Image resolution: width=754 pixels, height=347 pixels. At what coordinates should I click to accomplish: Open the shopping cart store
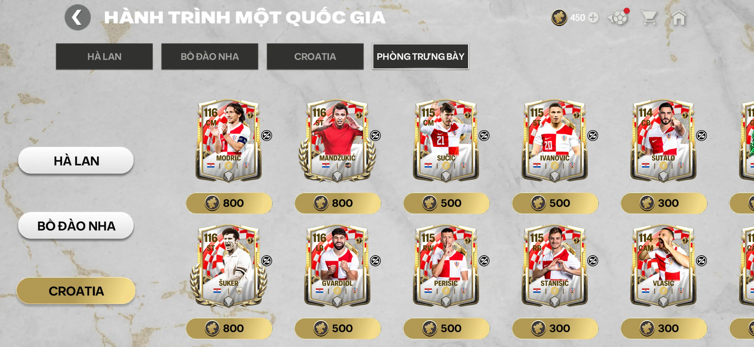(649, 18)
